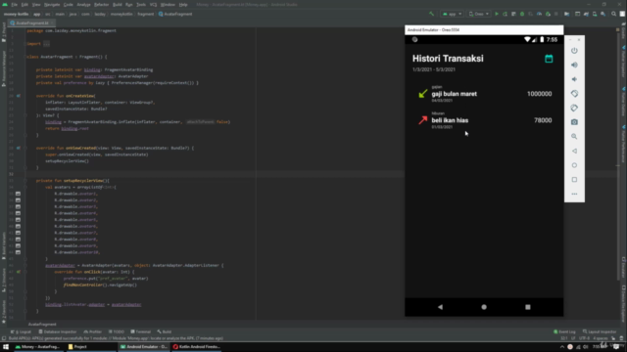Open the File menu

[x=14, y=4]
